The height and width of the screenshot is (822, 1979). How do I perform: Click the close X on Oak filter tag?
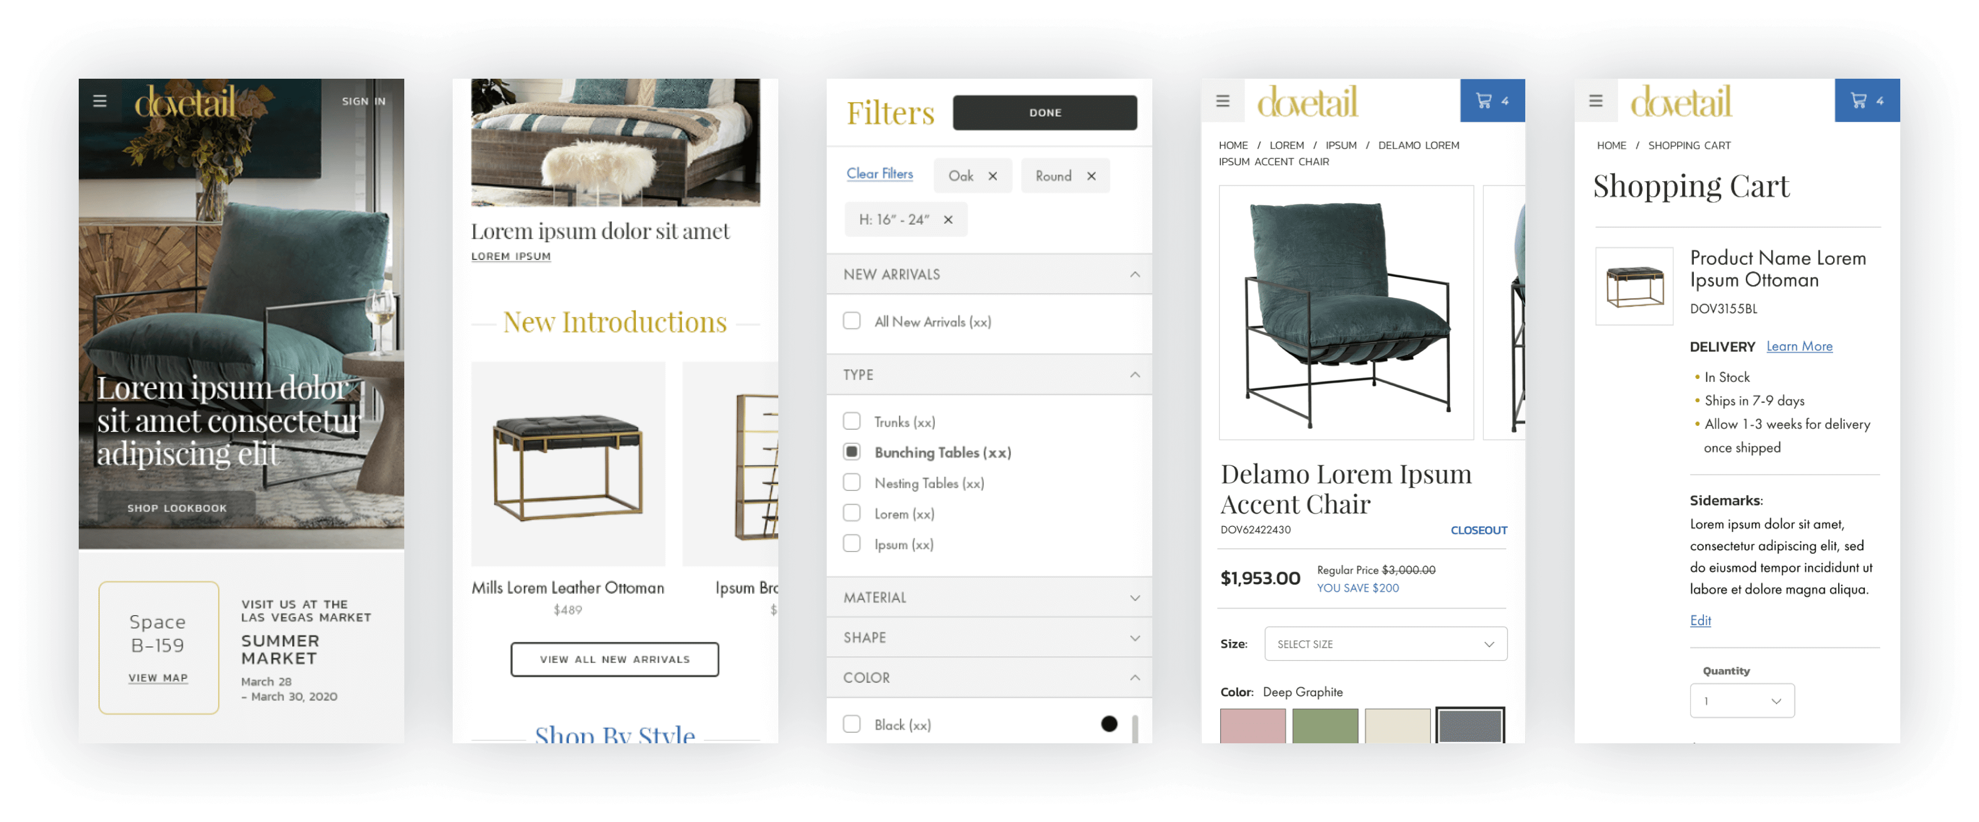coord(992,177)
